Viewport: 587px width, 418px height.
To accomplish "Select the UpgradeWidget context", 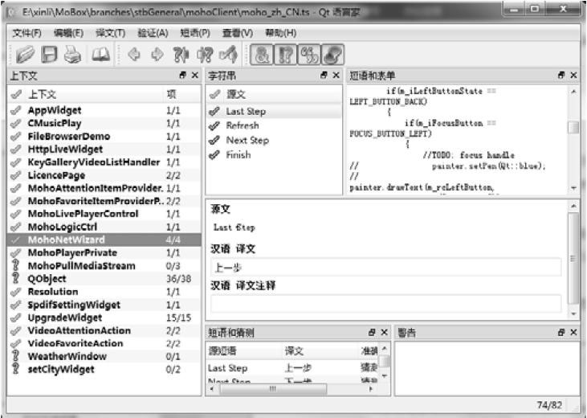I will 104,318.
